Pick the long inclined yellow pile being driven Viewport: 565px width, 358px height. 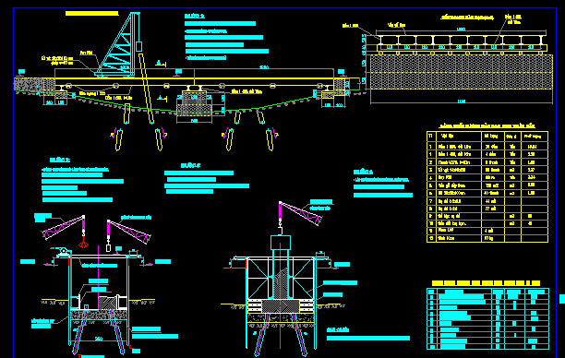pyautogui.click(x=146, y=89)
